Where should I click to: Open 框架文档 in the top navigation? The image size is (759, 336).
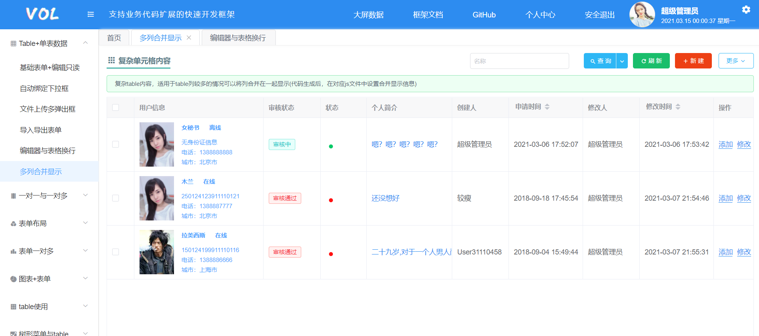click(x=428, y=15)
